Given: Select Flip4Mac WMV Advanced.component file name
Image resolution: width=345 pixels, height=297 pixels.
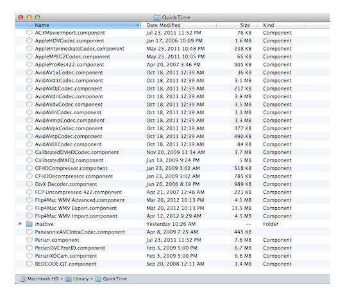Looking at the screenshot, I should (80, 200).
